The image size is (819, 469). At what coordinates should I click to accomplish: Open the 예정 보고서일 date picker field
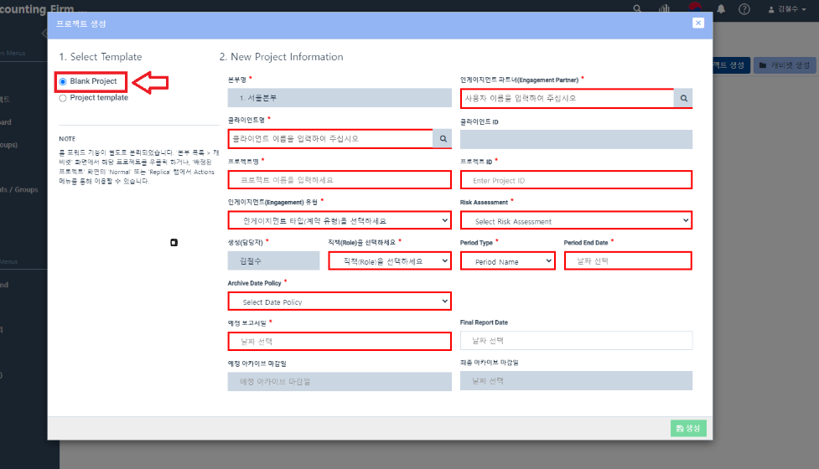[x=340, y=341]
